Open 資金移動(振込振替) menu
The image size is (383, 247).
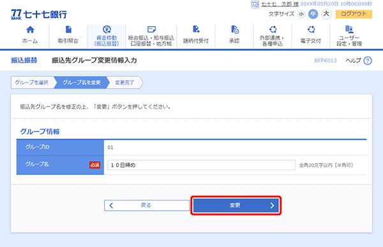click(x=107, y=36)
